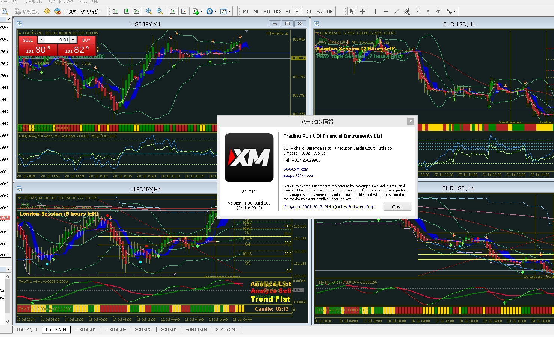Select the cursor arrow tool

352,11
